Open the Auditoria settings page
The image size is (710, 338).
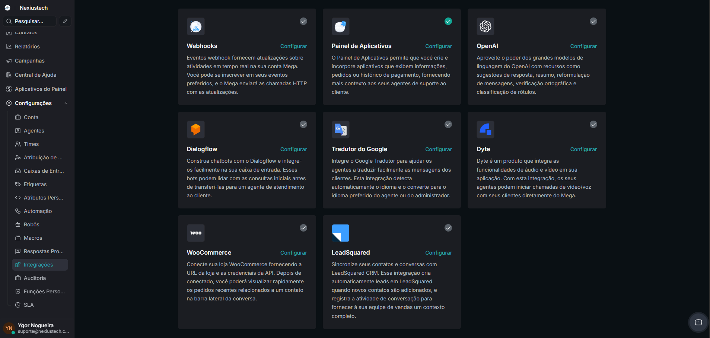click(35, 278)
